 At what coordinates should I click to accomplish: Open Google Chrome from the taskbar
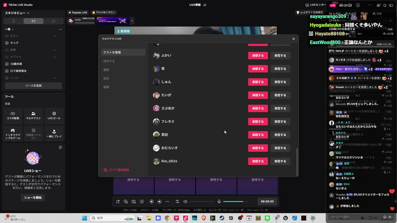click(167, 218)
